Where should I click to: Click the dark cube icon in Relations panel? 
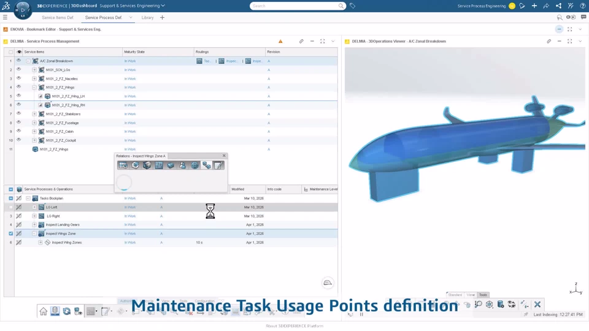click(x=147, y=165)
